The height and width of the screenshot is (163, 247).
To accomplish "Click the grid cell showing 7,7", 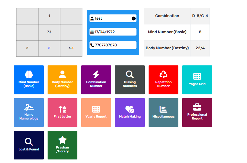I will click(49, 32).
